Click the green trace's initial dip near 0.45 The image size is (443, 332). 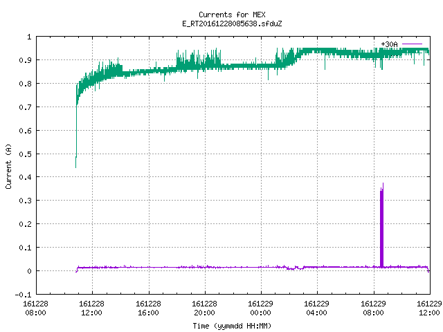click(x=76, y=161)
